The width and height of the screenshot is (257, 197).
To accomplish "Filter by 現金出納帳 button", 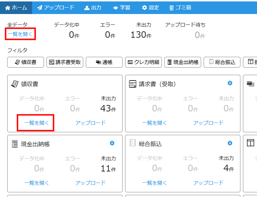I will pyautogui.click(x=183, y=62).
